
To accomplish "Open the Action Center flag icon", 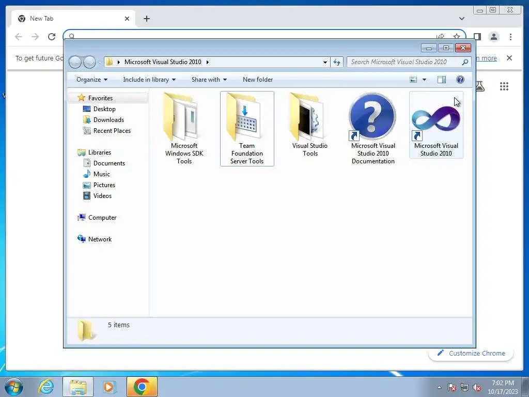I will tap(452, 387).
